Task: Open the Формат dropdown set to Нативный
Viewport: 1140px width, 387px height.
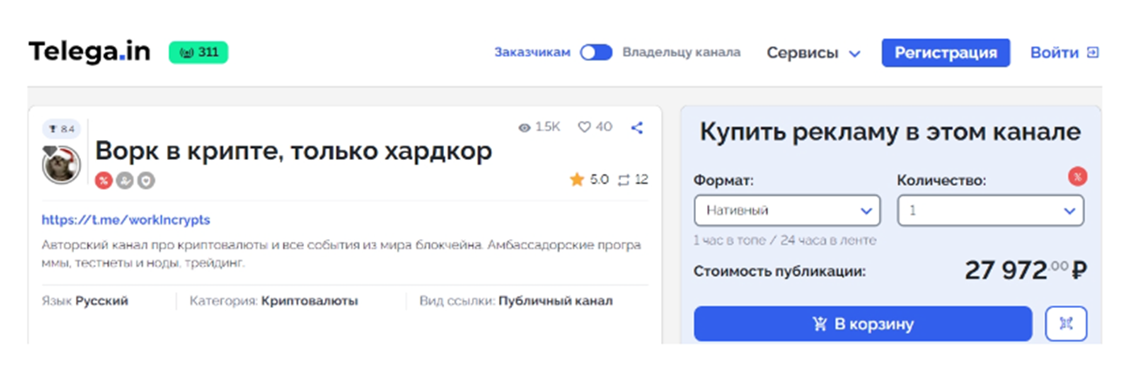Action: [x=787, y=210]
